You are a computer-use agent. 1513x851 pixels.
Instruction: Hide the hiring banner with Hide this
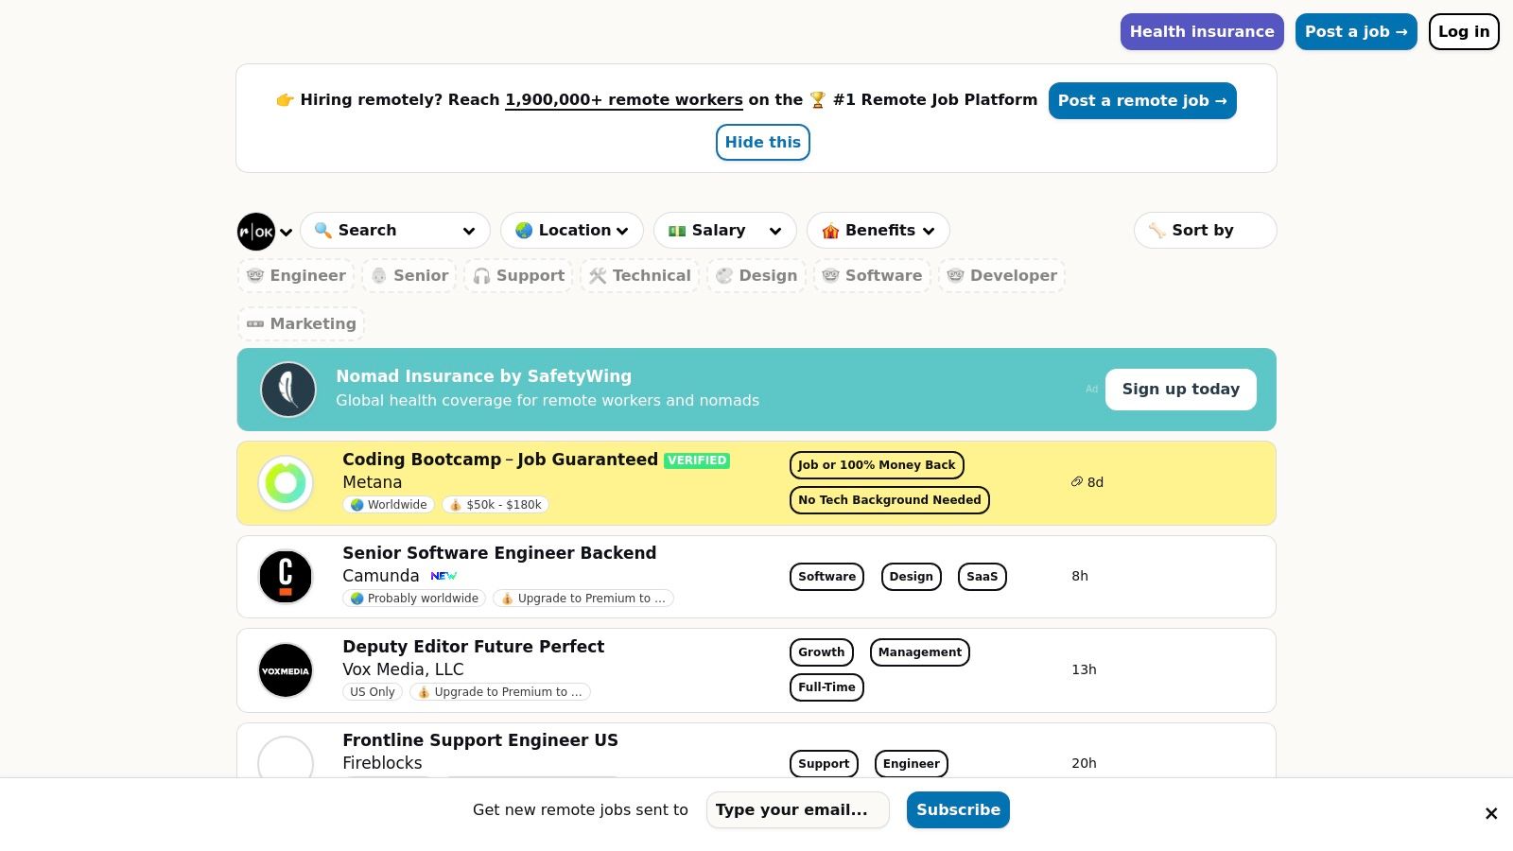[762, 143]
